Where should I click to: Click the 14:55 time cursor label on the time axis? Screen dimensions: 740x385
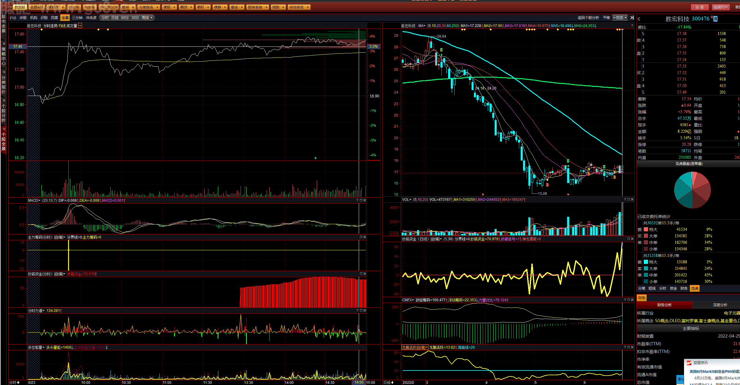coord(359,382)
